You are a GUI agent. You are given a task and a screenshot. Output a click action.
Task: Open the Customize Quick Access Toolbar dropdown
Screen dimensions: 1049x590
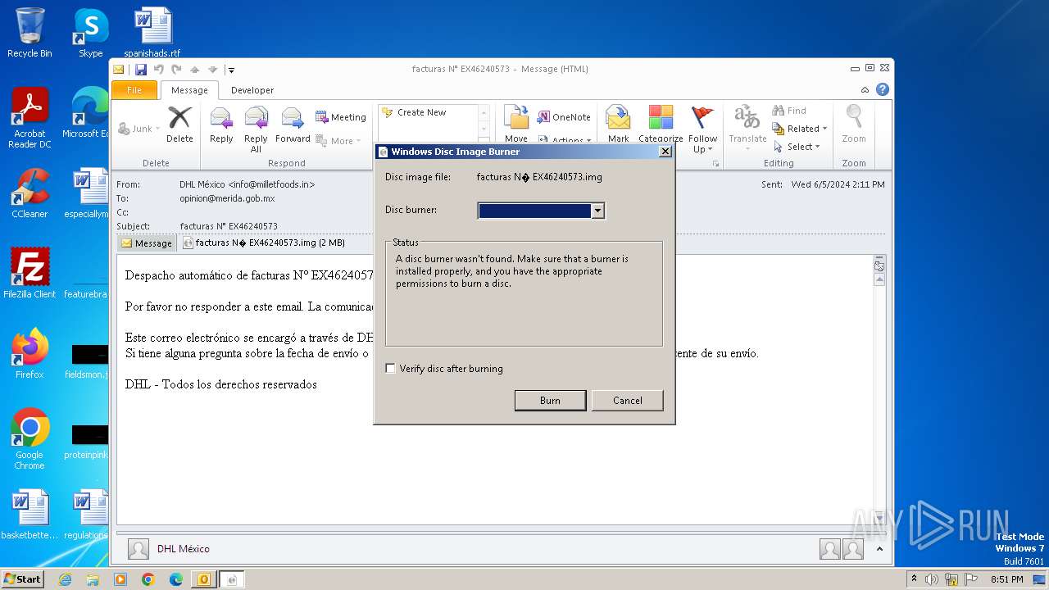[x=231, y=70]
